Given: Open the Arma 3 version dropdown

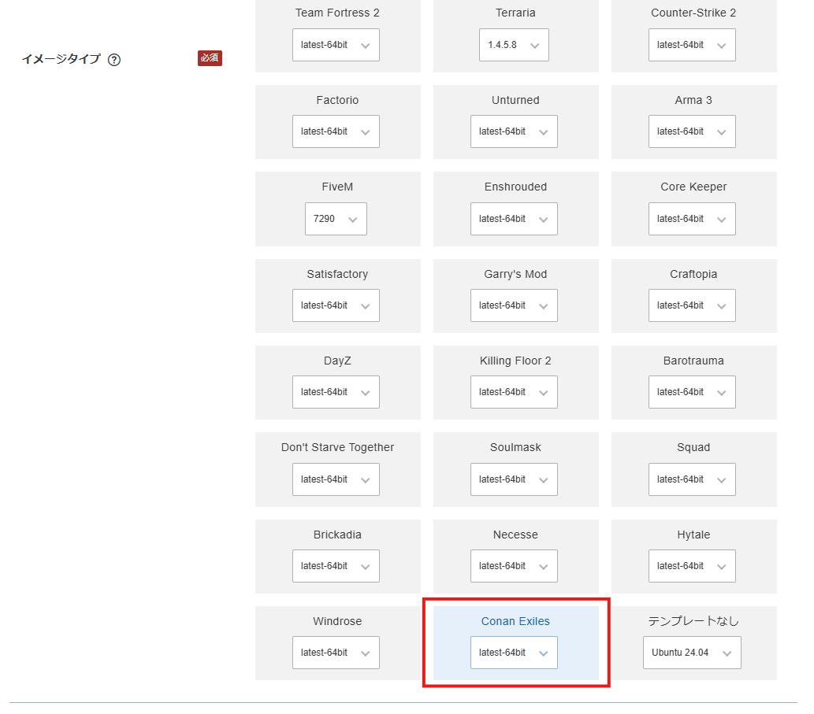Looking at the screenshot, I should tap(692, 131).
